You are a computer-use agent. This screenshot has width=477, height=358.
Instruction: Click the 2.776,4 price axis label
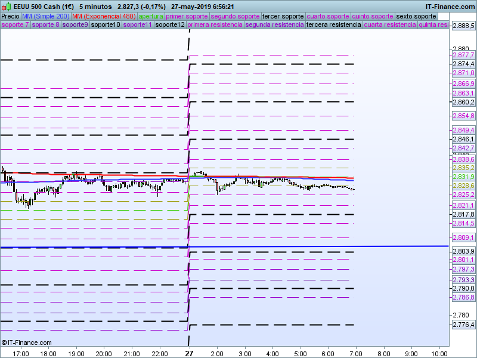pos(463,325)
